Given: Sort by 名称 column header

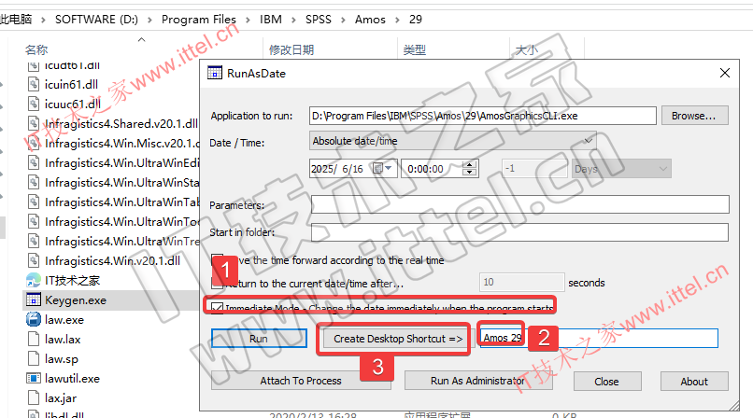Looking at the screenshot, I should [x=36, y=49].
